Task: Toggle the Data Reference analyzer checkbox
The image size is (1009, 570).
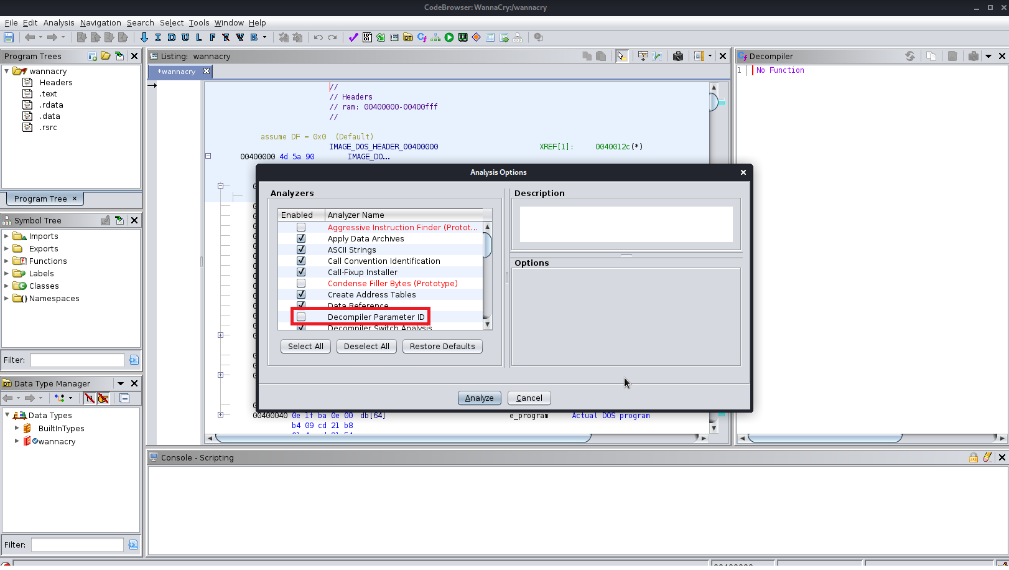Action: [301, 305]
